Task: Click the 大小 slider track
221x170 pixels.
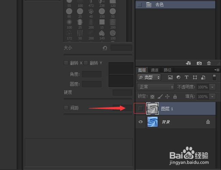Action: tap(98, 55)
